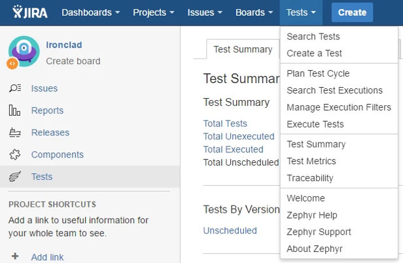Expand the Dashboards dropdown menu
Screen dimensions: 403x263
pyautogui.click(x=91, y=12)
